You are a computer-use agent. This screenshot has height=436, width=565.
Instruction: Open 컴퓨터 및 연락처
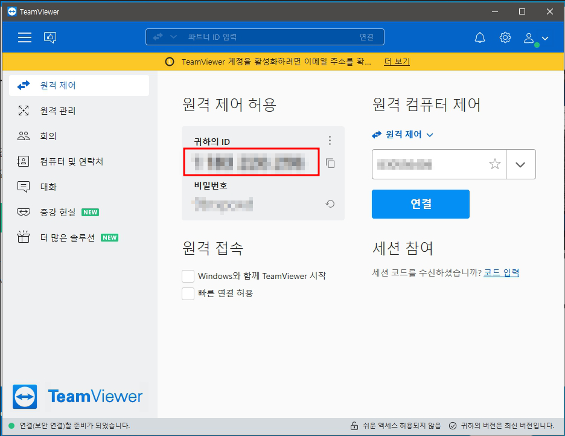(79, 161)
